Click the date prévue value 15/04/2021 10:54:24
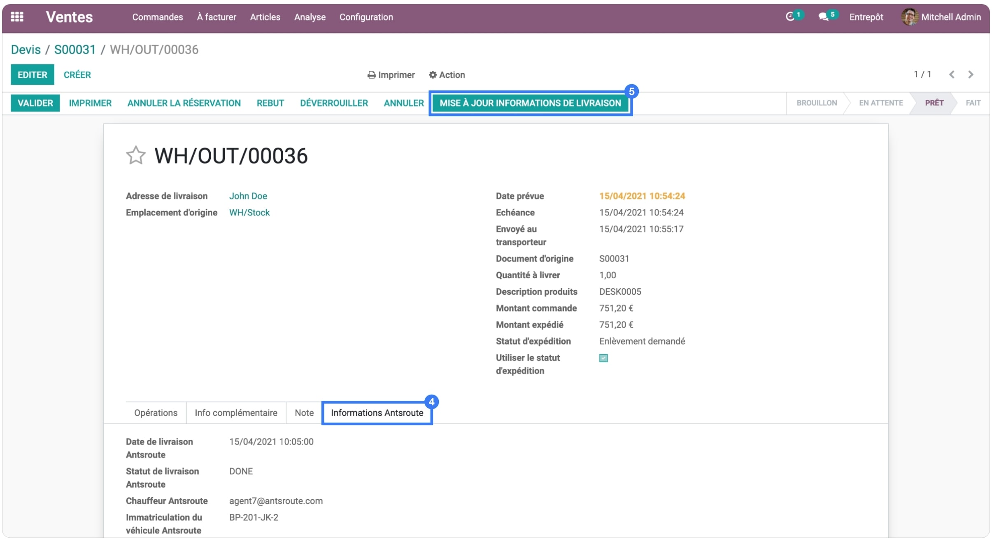The width and height of the screenshot is (992, 541). pos(642,196)
